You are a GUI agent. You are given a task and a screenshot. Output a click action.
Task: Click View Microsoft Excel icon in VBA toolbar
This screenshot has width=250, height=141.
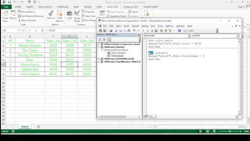[100, 31]
